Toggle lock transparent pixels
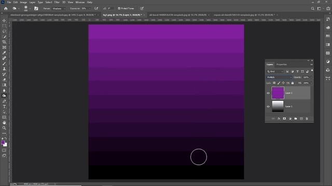The image size is (332, 186). tap(274, 83)
